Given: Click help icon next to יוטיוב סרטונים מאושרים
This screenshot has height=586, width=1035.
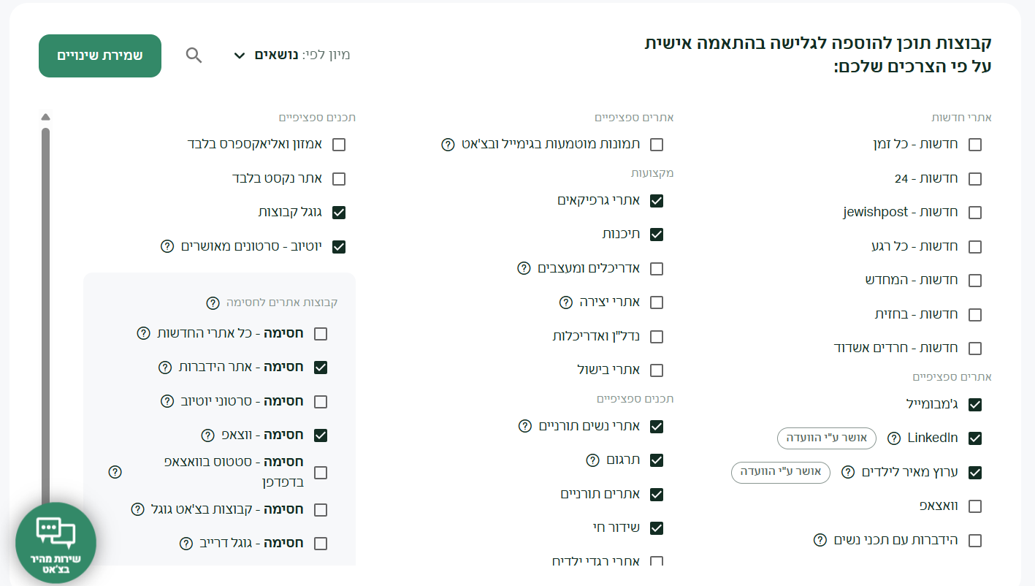Looking at the screenshot, I should point(167,246).
